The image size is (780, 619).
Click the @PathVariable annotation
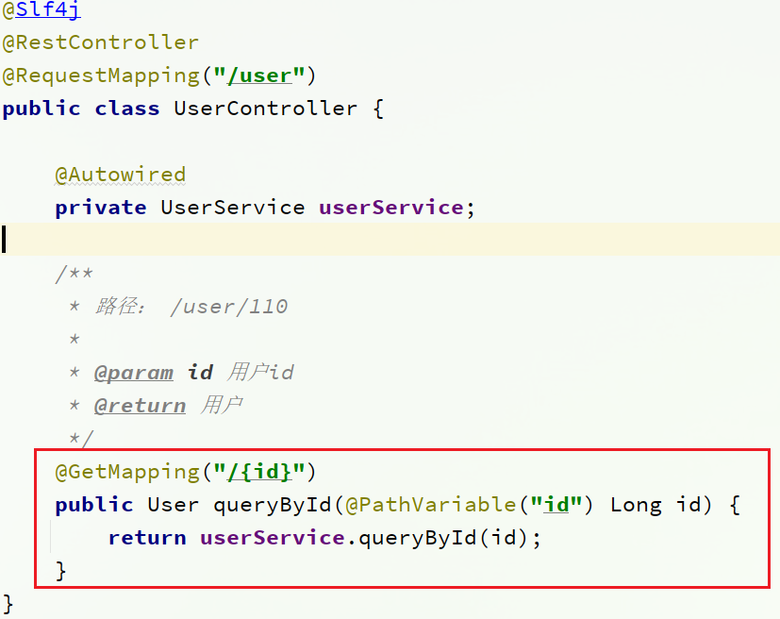pyautogui.click(x=431, y=505)
